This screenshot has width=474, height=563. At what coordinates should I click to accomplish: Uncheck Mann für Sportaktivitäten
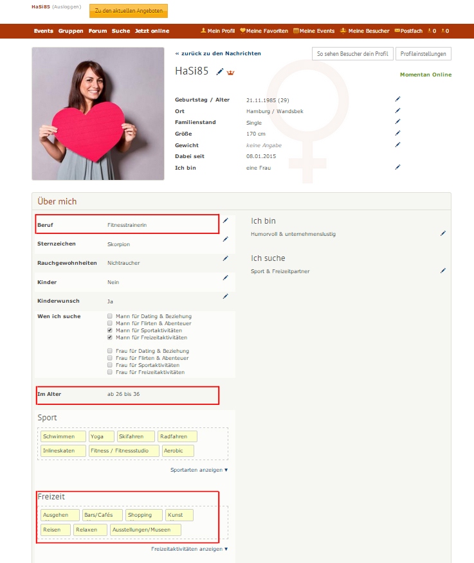(x=110, y=330)
